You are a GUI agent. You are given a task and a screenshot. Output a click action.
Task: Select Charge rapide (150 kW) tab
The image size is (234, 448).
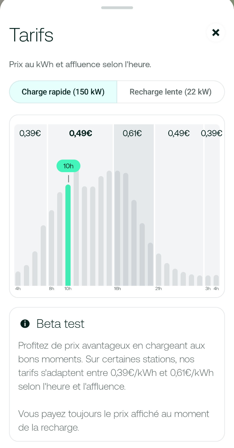[63, 92]
